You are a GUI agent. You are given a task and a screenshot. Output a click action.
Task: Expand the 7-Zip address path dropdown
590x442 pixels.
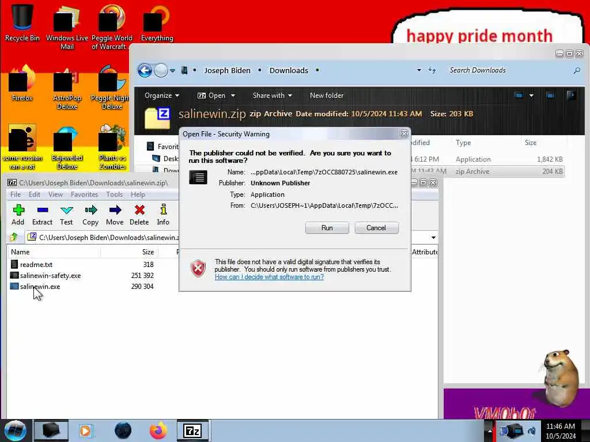point(433,238)
